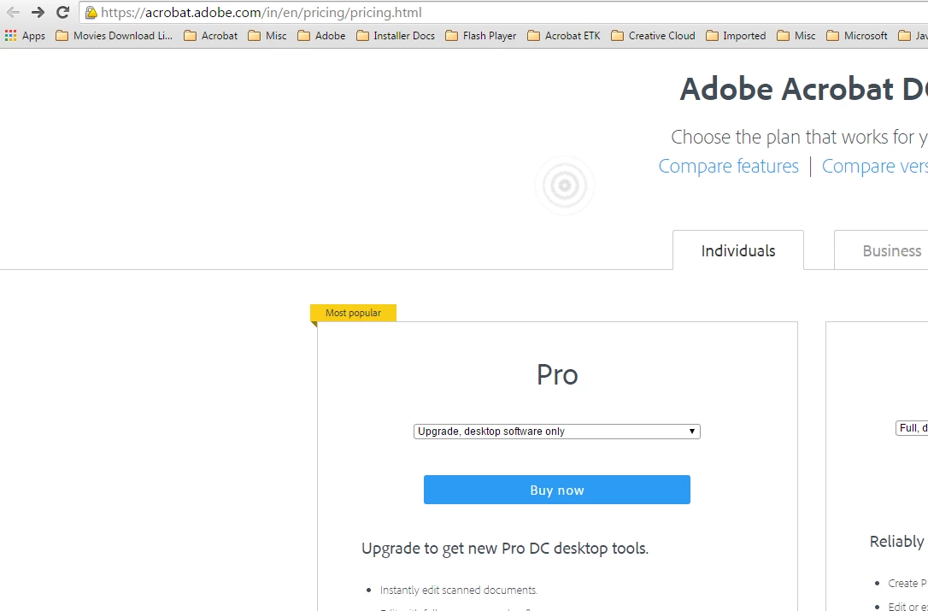The image size is (928, 611).
Task: Open the Microsoft bookmark folder
Action: (x=857, y=36)
